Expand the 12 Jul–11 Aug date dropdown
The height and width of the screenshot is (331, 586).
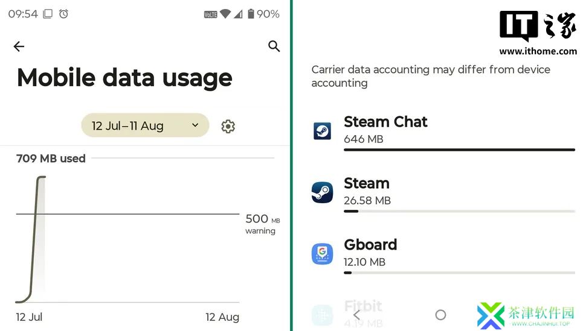(145, 125)
